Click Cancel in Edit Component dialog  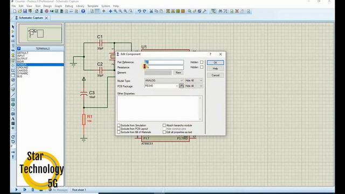pos(216,75)
